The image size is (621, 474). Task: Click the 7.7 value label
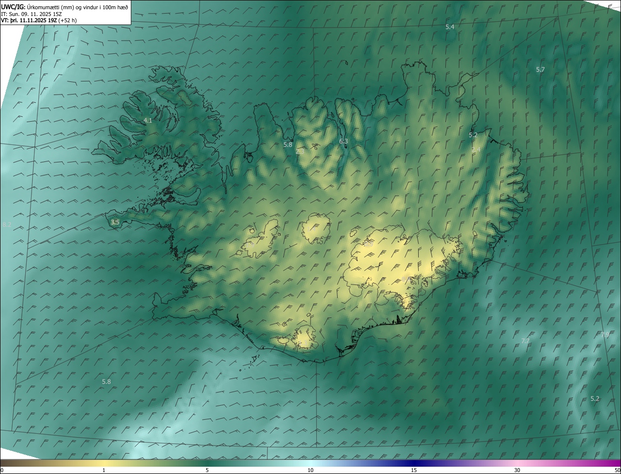point(525,341)
